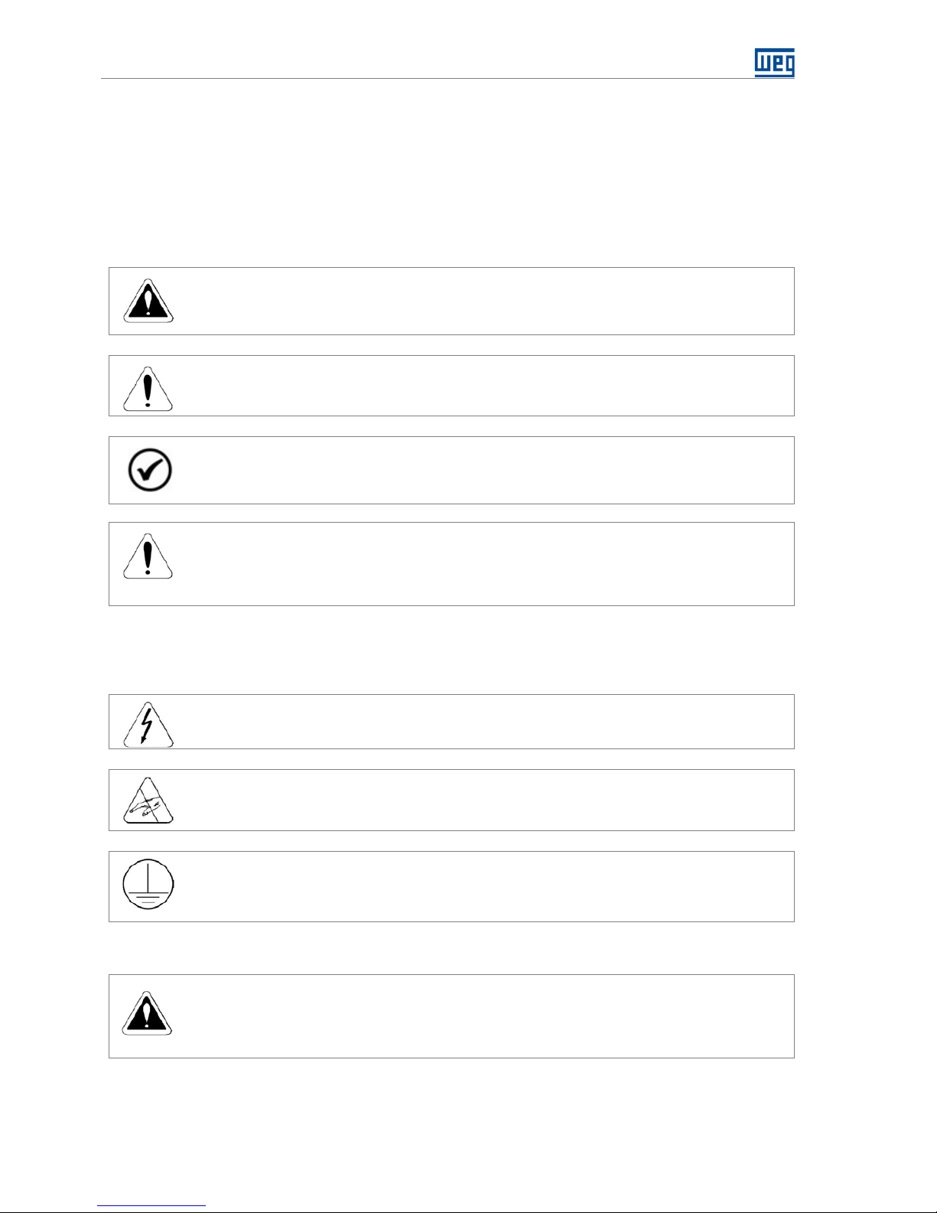Click empty area of box below checkmark box
The height and width of the screenshot is (1213, 937).
(482, 564)
